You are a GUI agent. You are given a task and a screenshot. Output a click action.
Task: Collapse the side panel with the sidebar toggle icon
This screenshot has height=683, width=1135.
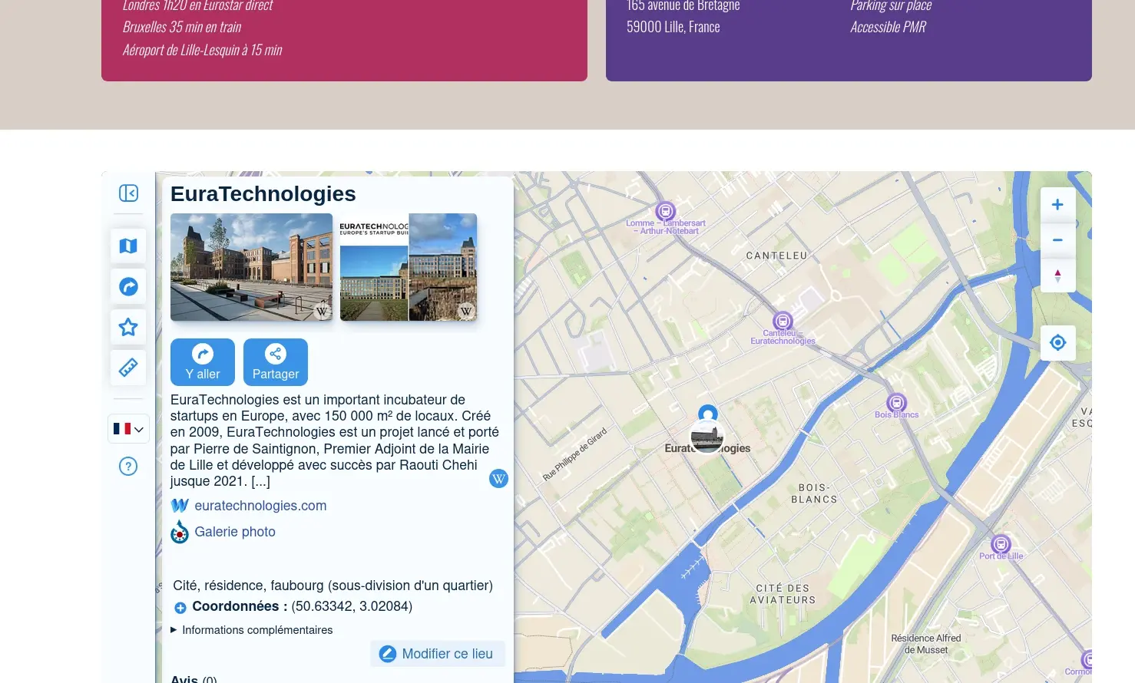click(128, 193)
